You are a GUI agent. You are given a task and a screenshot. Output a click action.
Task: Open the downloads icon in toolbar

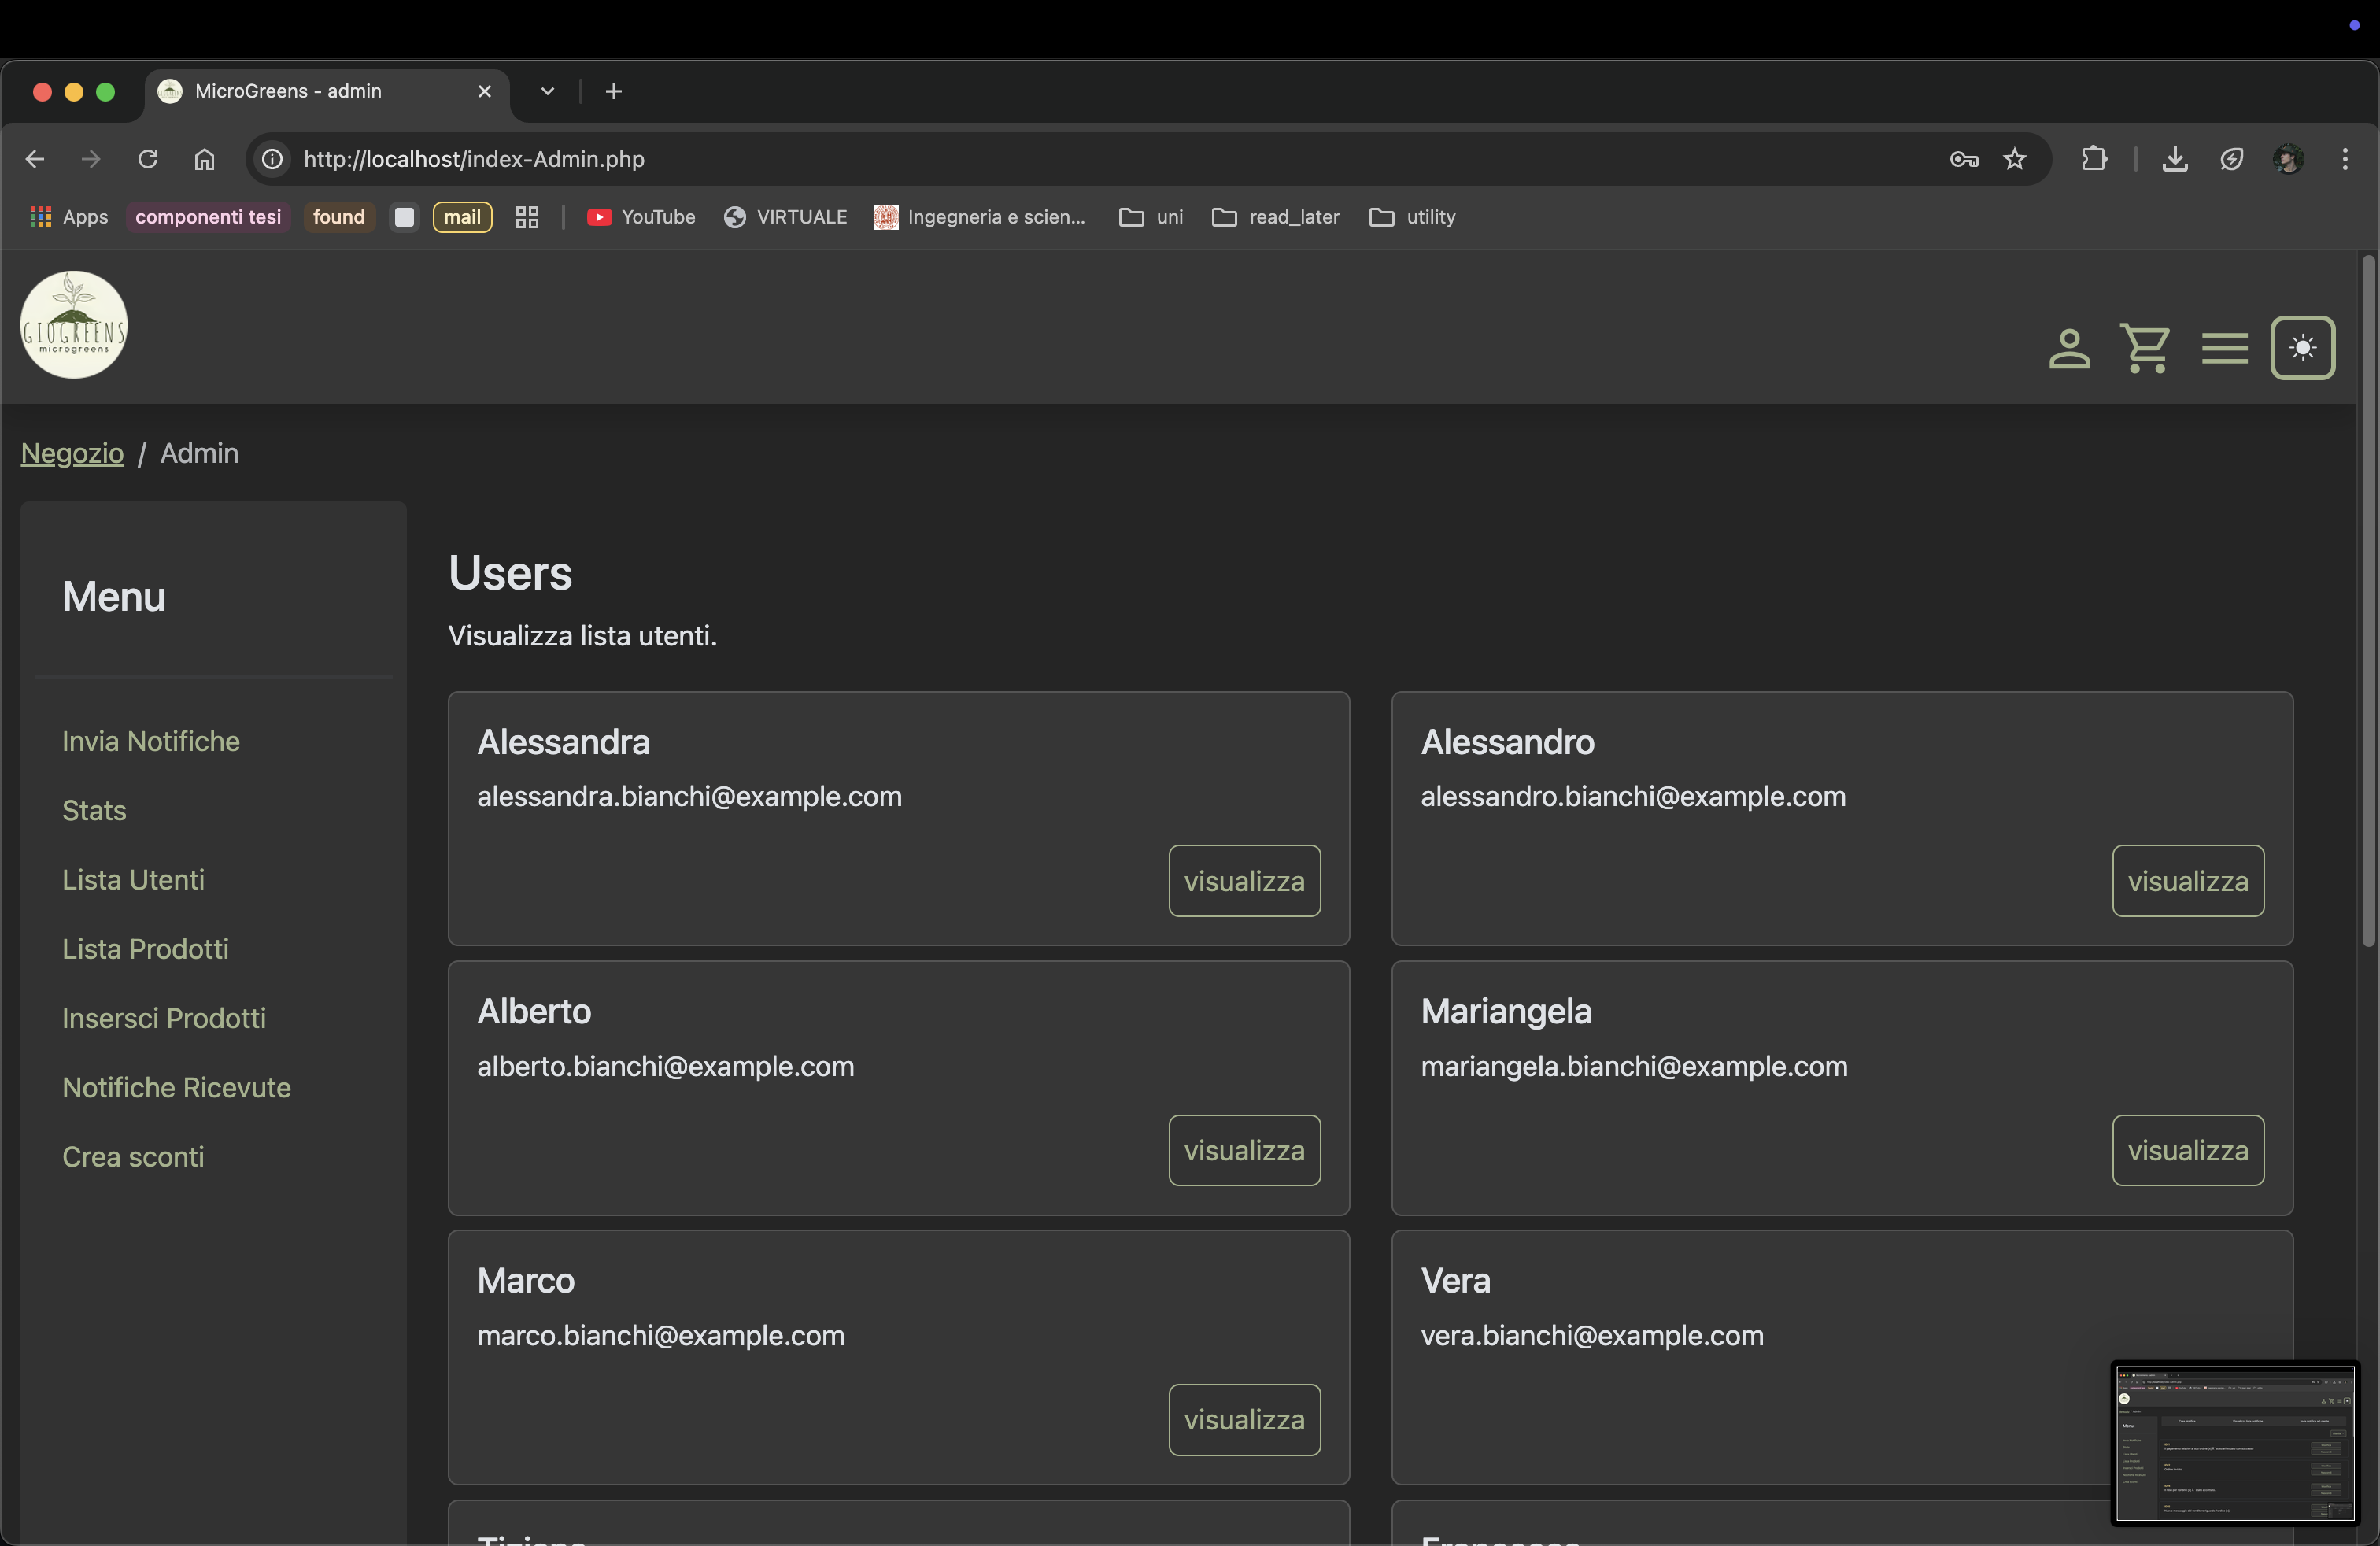click(x=2174, y=159)
